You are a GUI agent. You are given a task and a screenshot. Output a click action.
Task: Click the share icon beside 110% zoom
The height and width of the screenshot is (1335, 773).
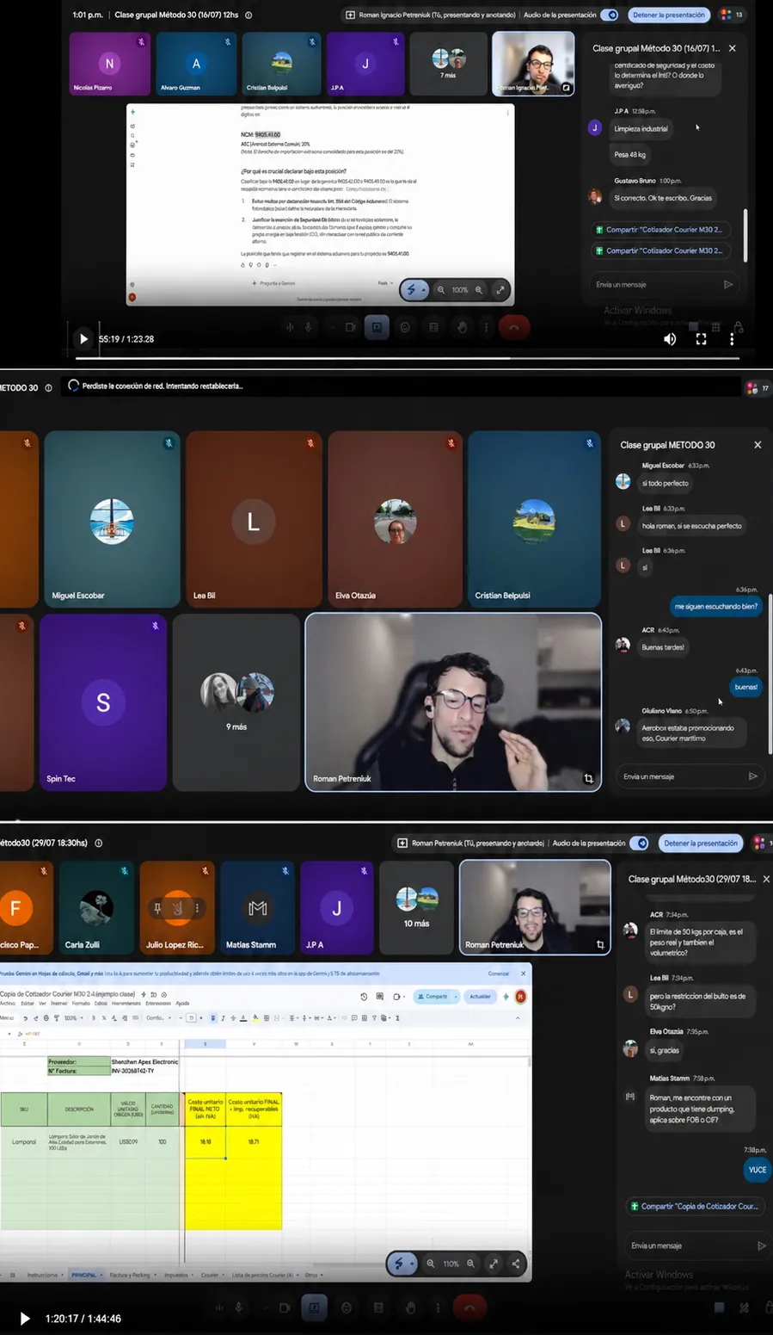(x=515, y=1264)
